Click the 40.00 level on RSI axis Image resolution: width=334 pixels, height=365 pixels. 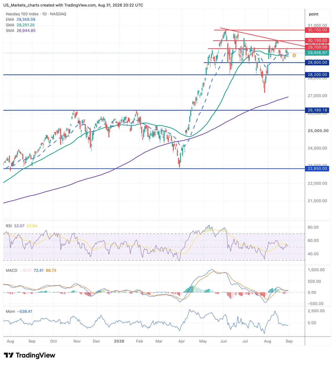coord(313,254)
